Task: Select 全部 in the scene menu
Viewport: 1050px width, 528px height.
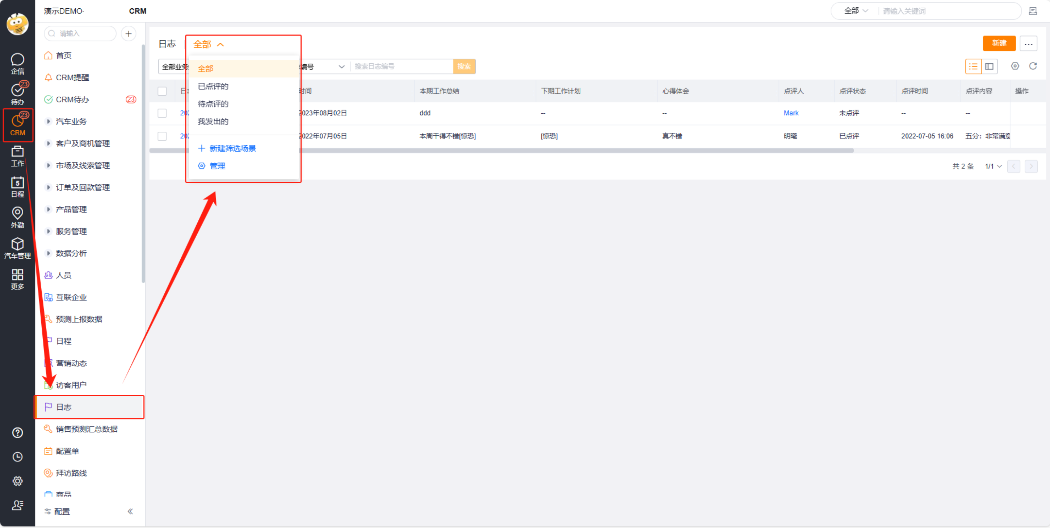Action: point(244,69)
